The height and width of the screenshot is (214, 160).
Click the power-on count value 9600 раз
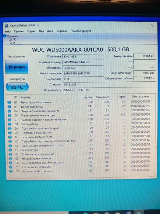[x=144, y=73]
